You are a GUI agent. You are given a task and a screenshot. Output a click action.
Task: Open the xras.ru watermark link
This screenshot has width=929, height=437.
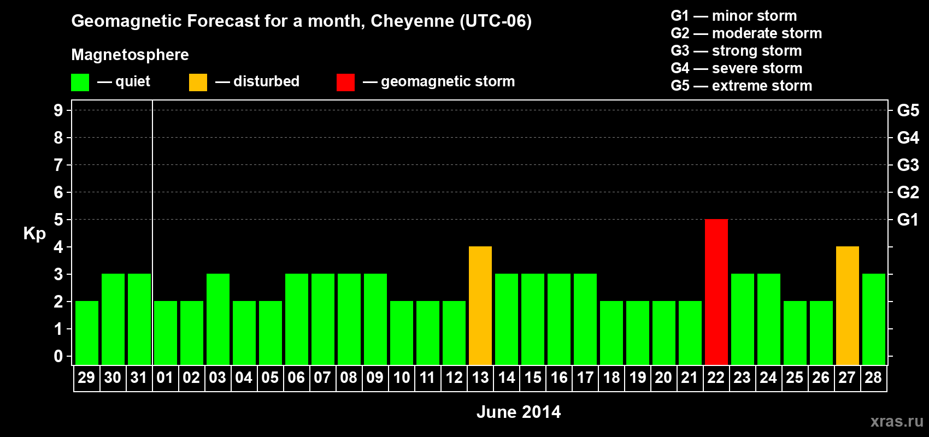coord(896,421)
